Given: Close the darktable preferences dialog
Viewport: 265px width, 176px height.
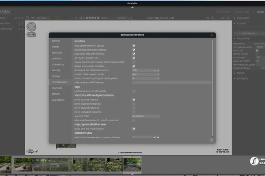Looking at the screenshot, I should click(x=212, y=35).
